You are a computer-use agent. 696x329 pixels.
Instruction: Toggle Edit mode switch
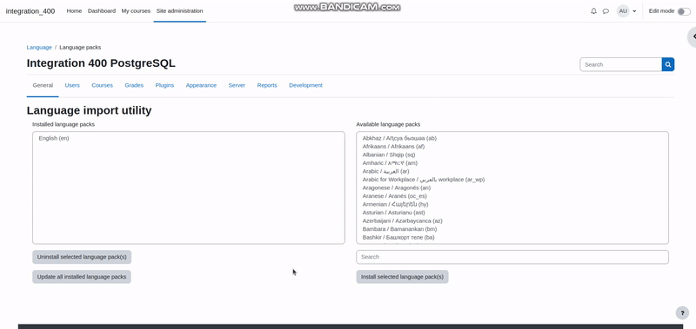(x=684, y=11)
